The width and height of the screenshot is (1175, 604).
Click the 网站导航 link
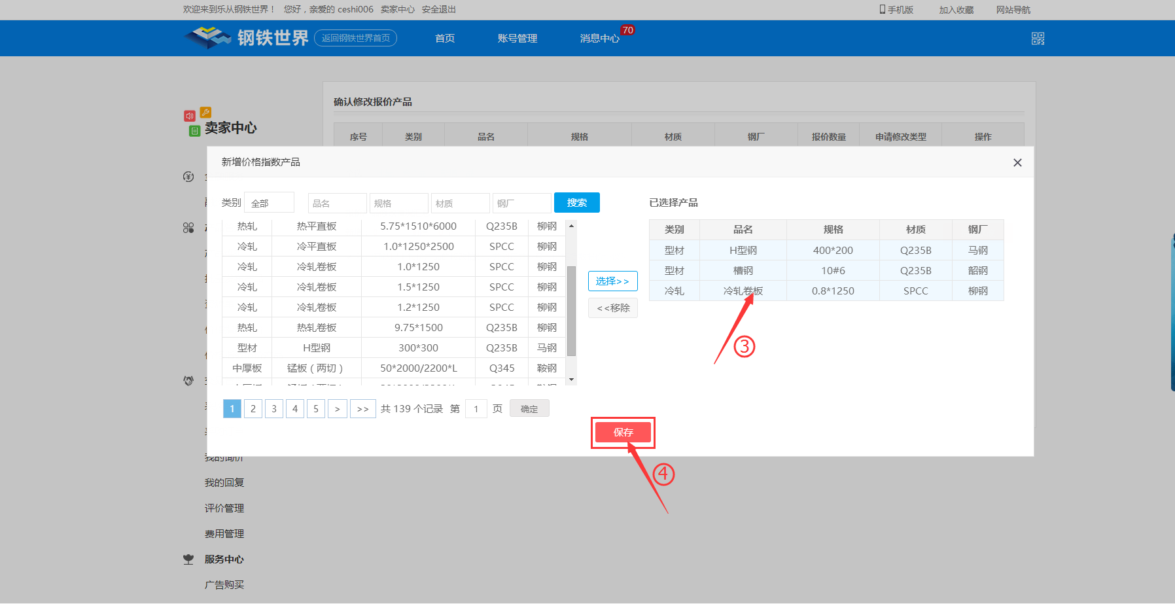pyautogui.click(x=1013, y=10)
